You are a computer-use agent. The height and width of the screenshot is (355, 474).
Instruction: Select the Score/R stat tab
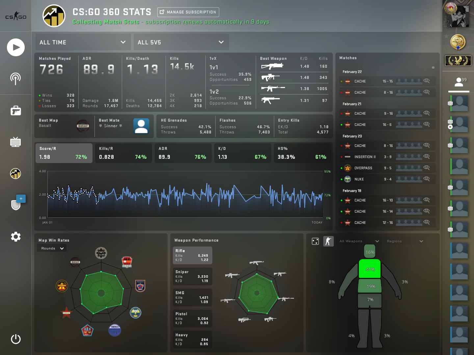(x=64, y=153)
